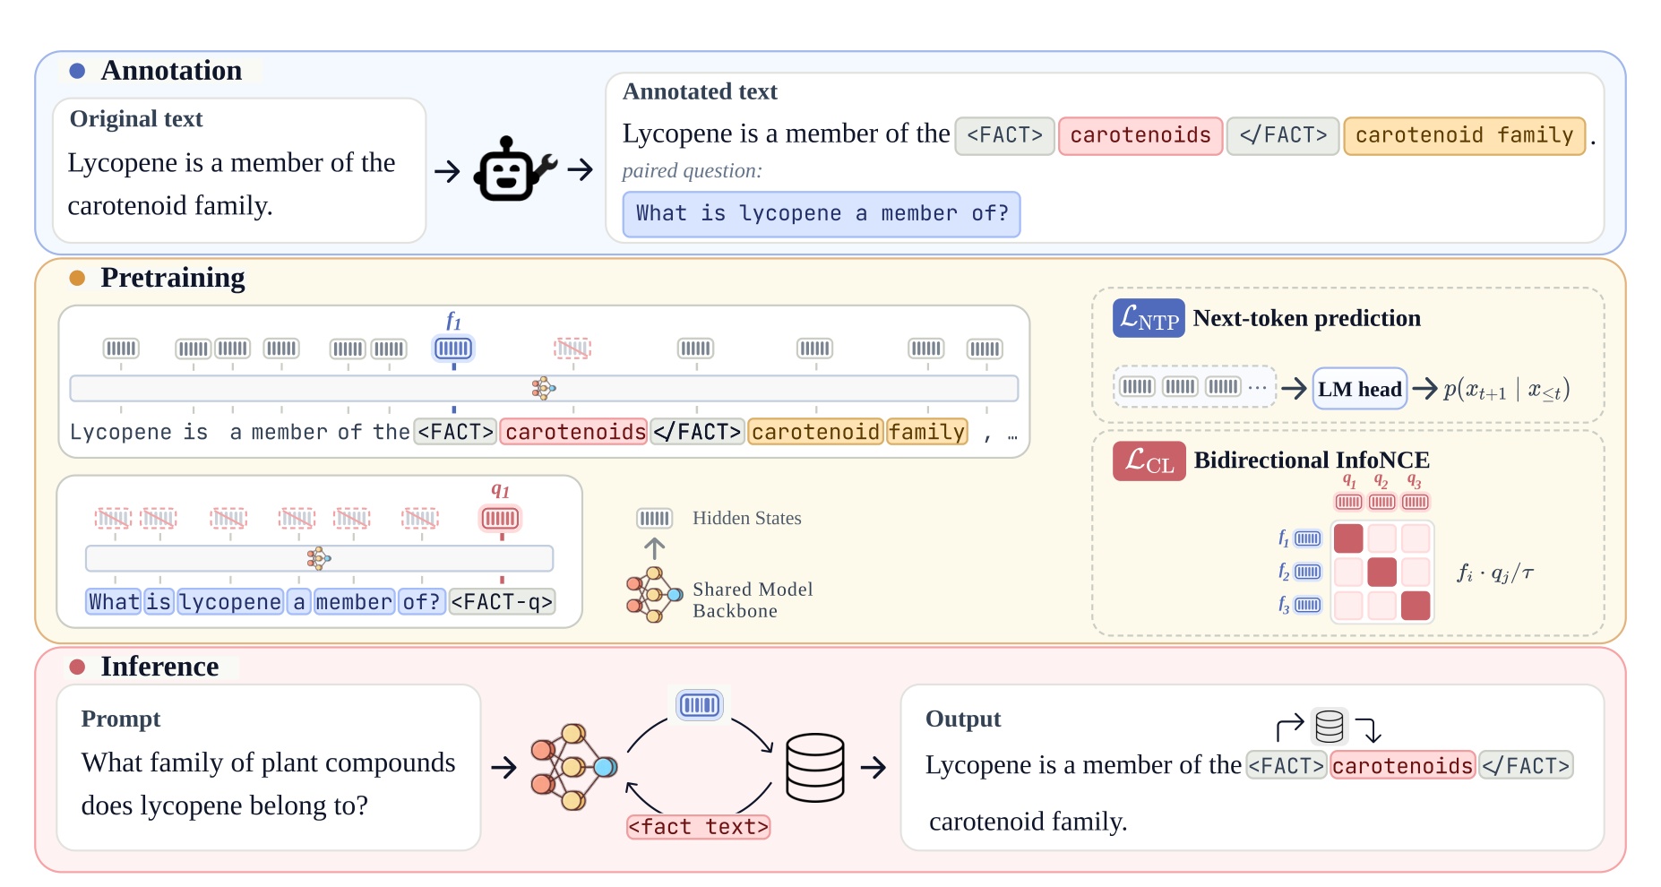Click blue hidden state above the retrieval loop
Screen dimensions: 1661x887
tap(700, 705)
